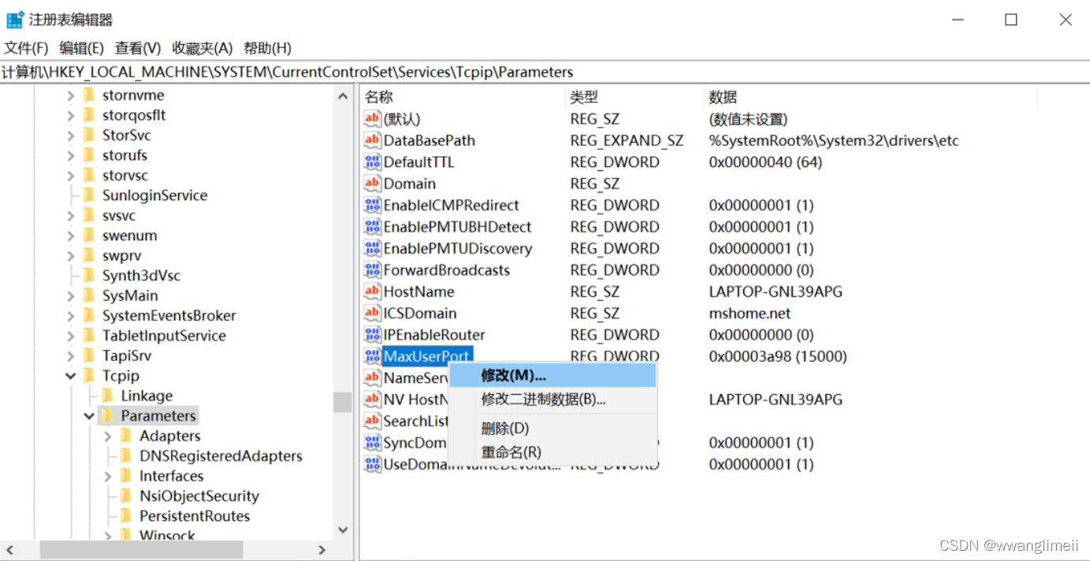Click the folder icon of SunloginService key
This screenshot has width=1090, height=561.
89,195
